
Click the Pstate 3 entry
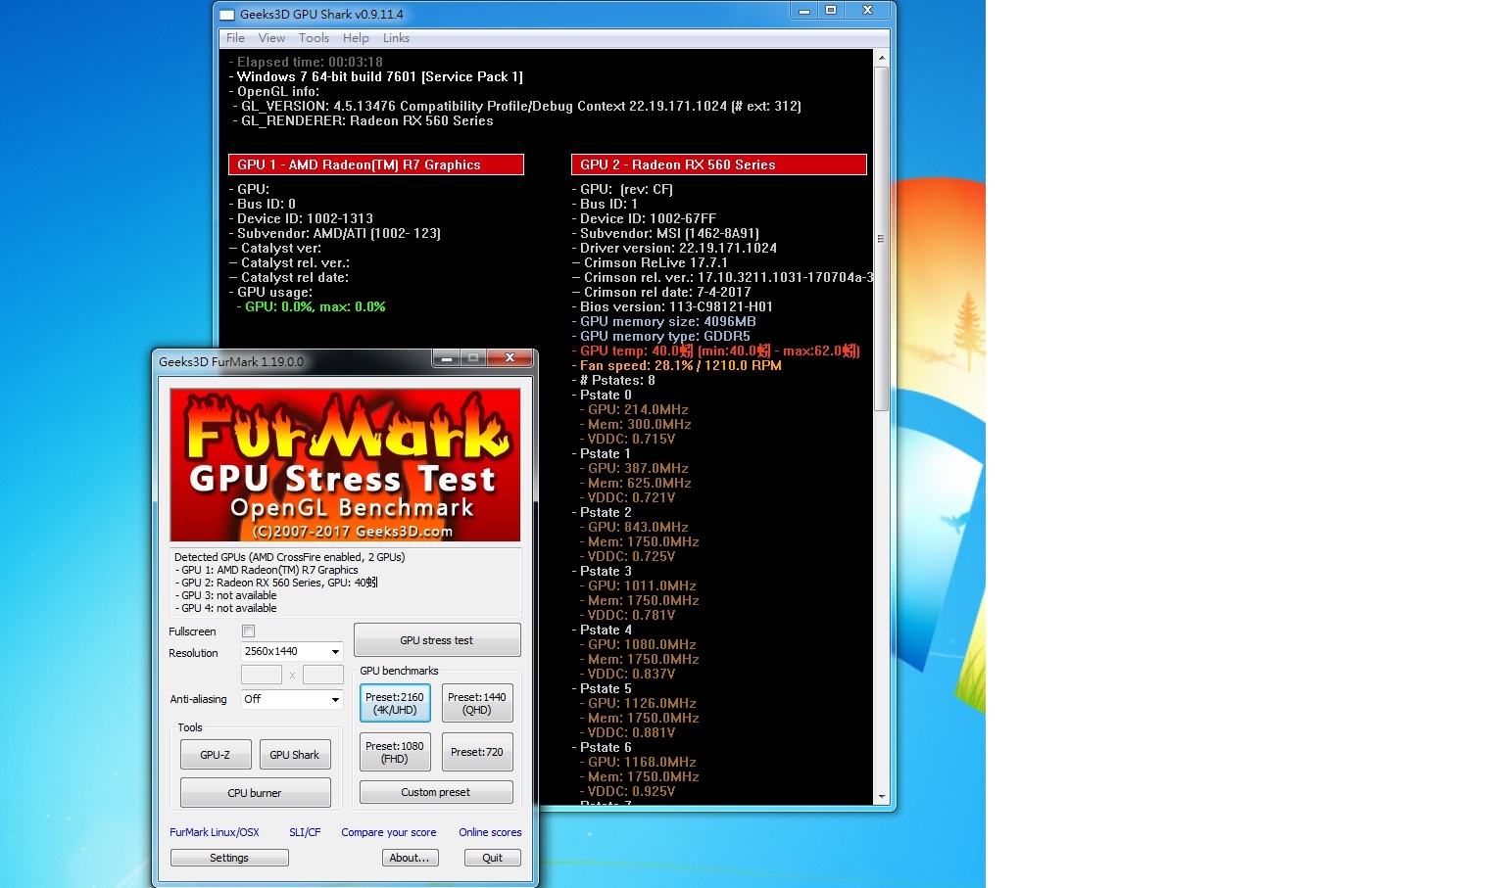click(603, 571)
